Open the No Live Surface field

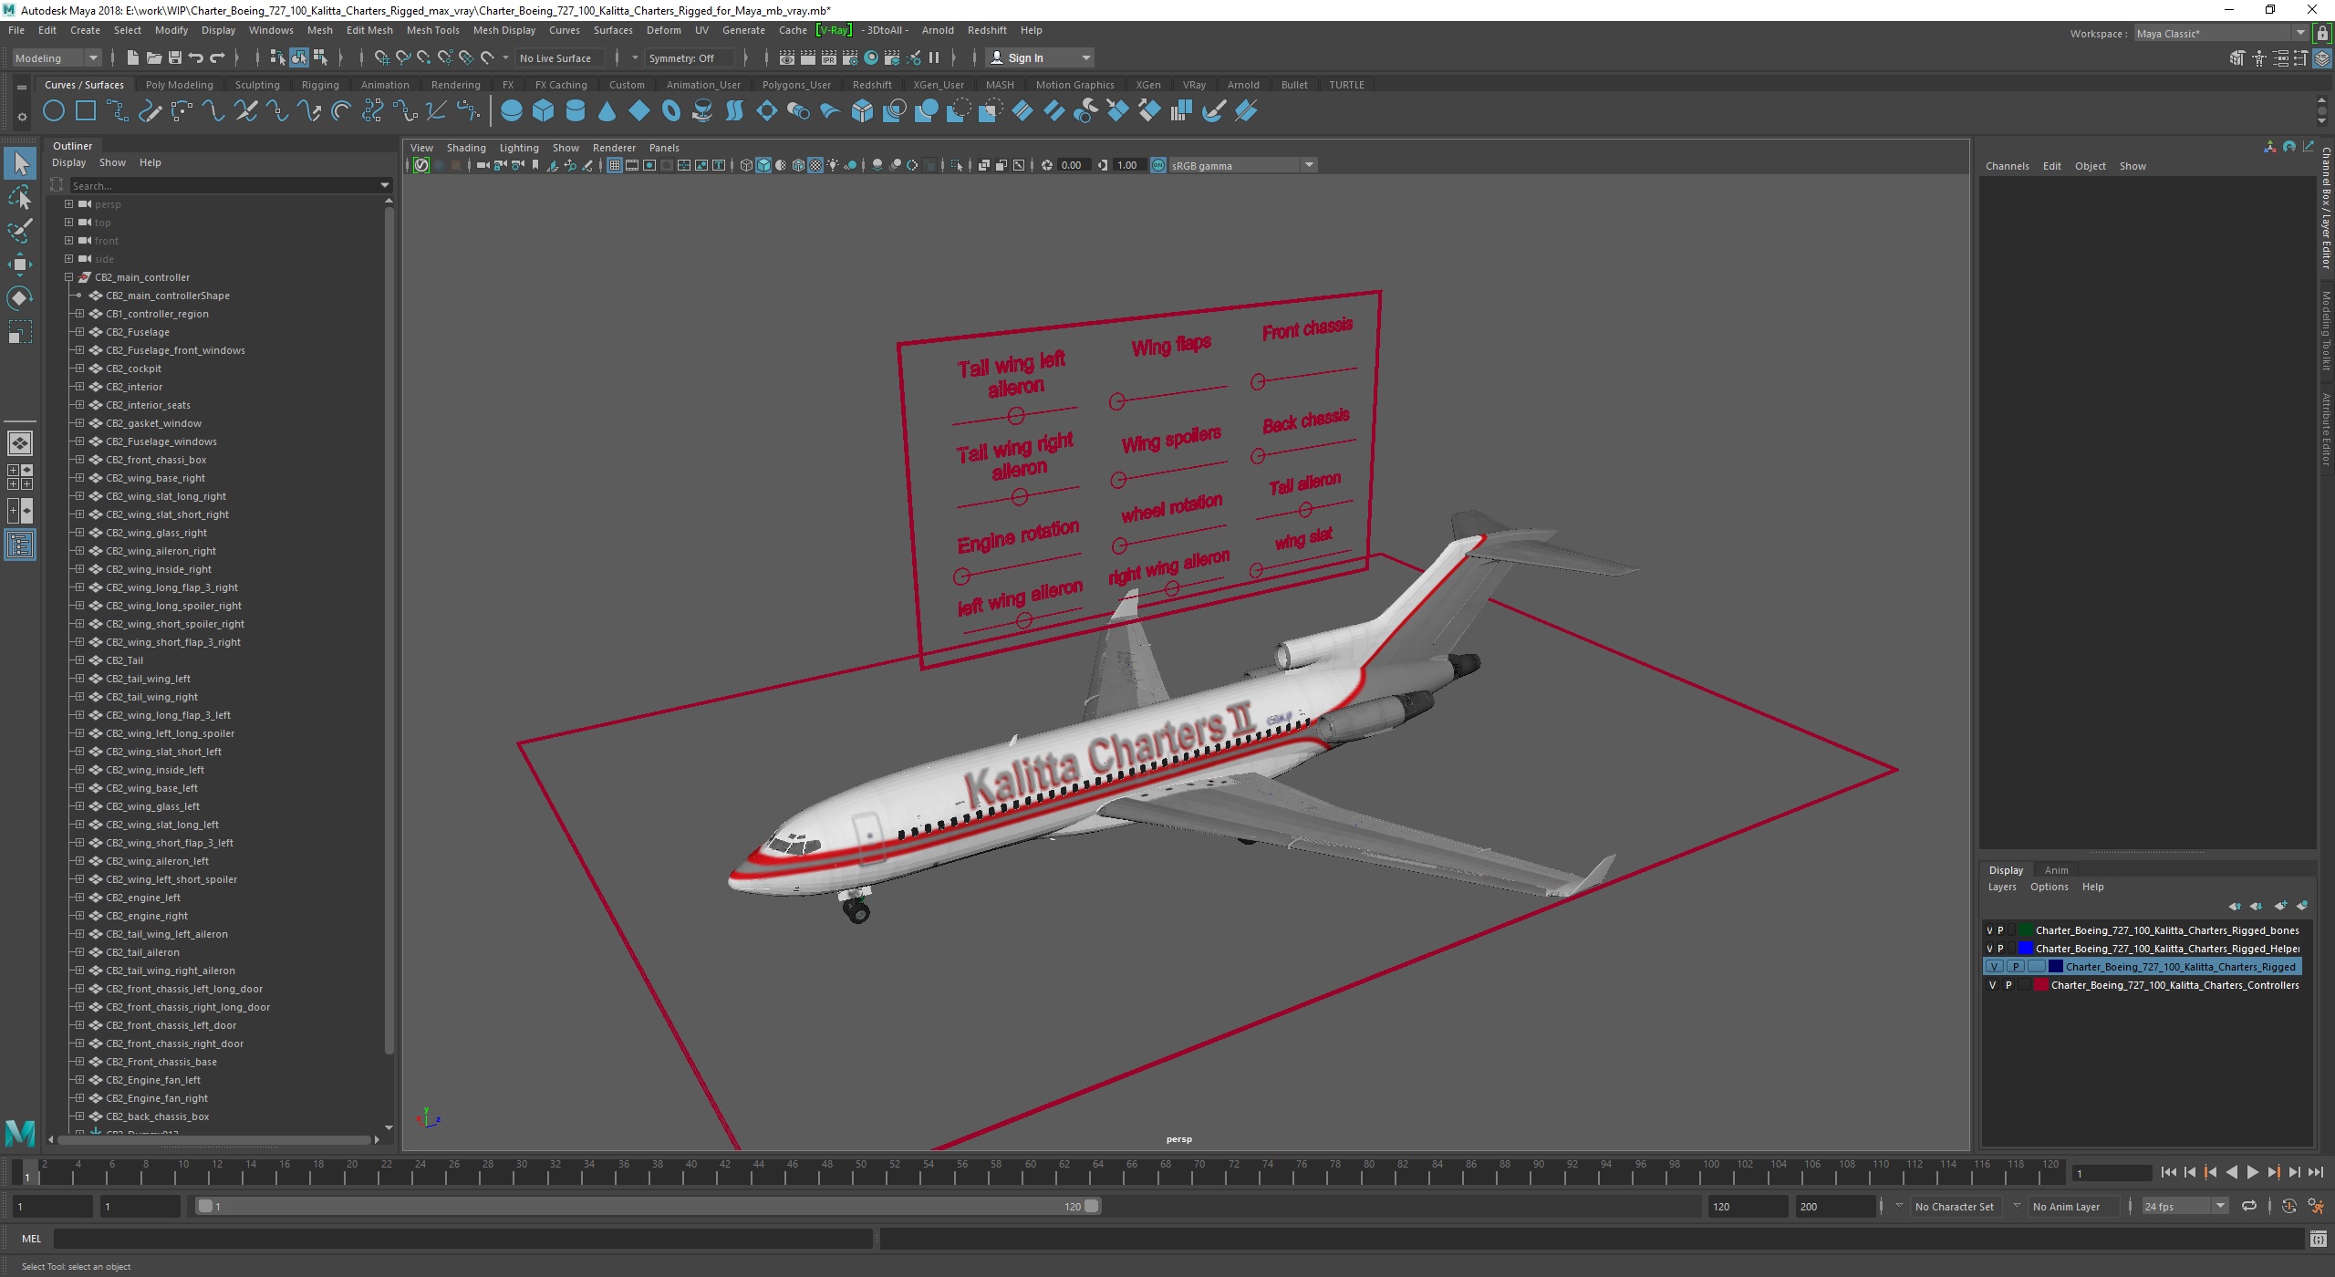coord(558,57)
